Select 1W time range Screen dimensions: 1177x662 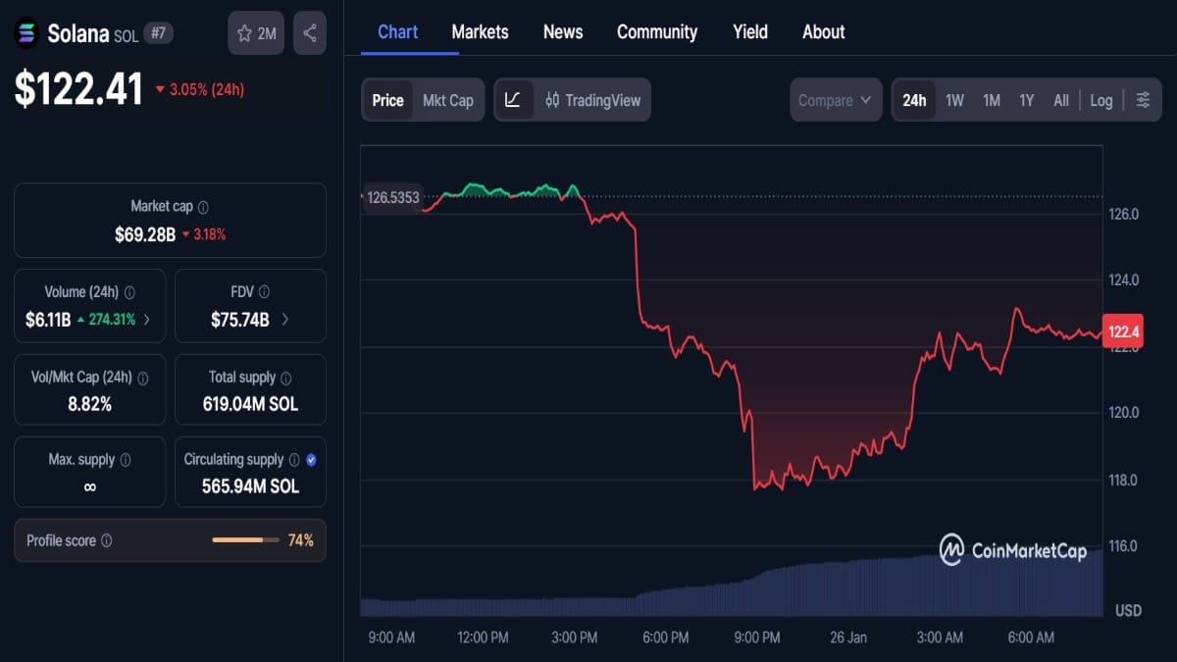coord(954,100)
